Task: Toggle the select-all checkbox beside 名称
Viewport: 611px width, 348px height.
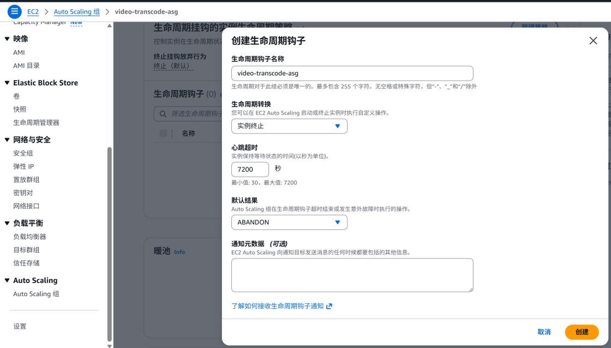Action: (163, 133)
